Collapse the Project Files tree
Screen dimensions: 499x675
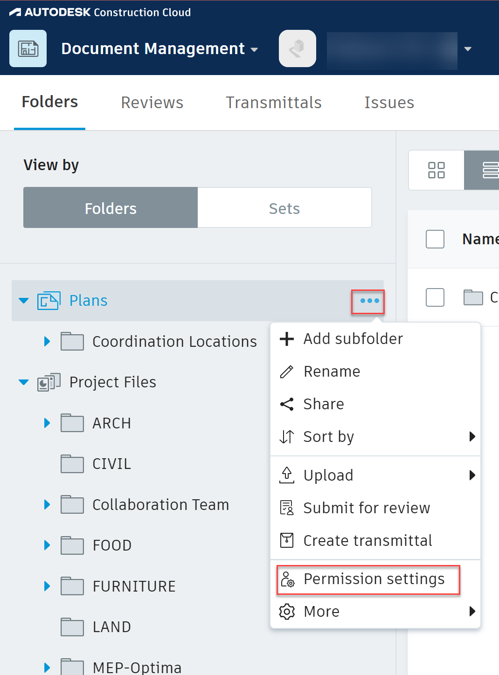tap(23, 382)
